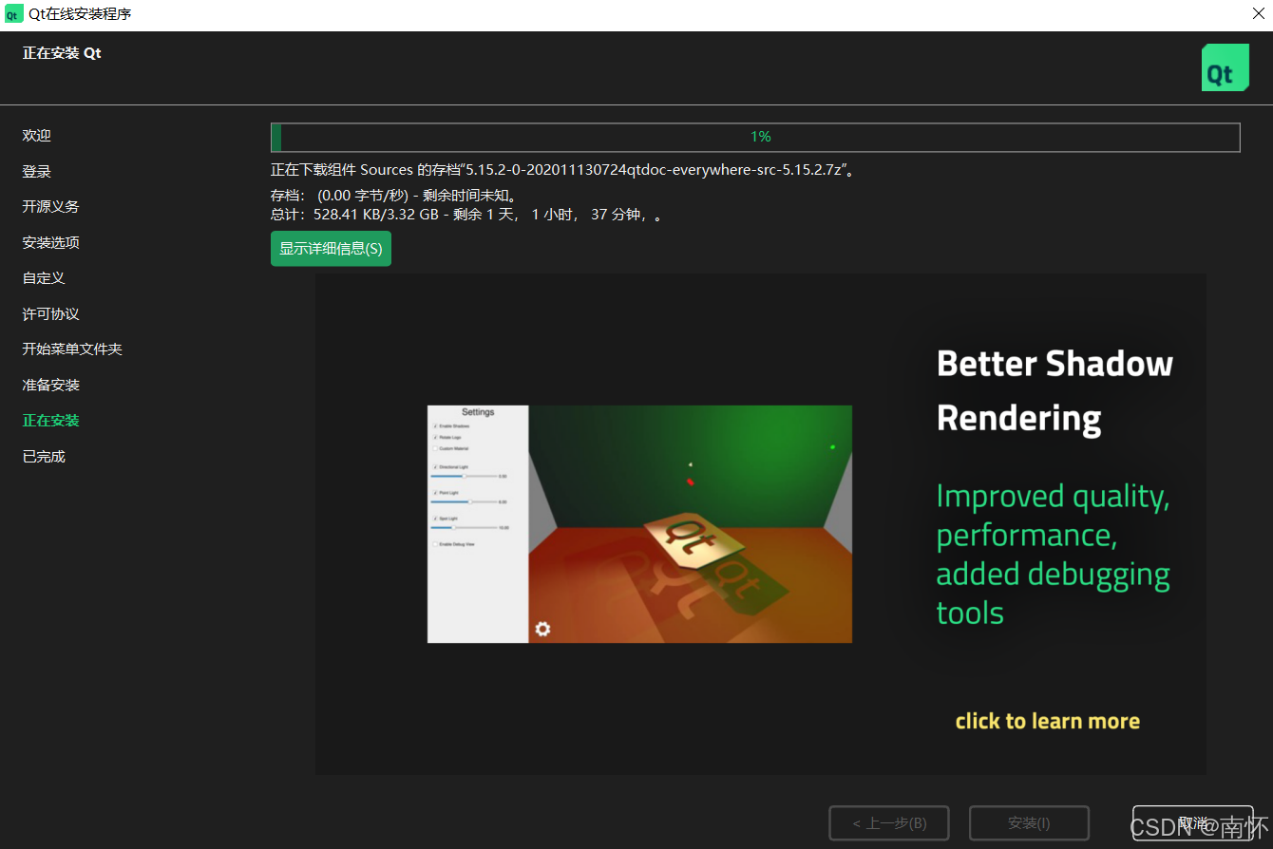Click the 总计 528.41 KB/3.32 GB line
The image size is (1273, 849).
466,215
